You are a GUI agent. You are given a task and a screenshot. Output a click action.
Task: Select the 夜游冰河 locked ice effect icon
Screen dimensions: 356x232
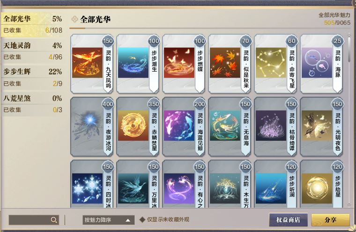(88, 125)
